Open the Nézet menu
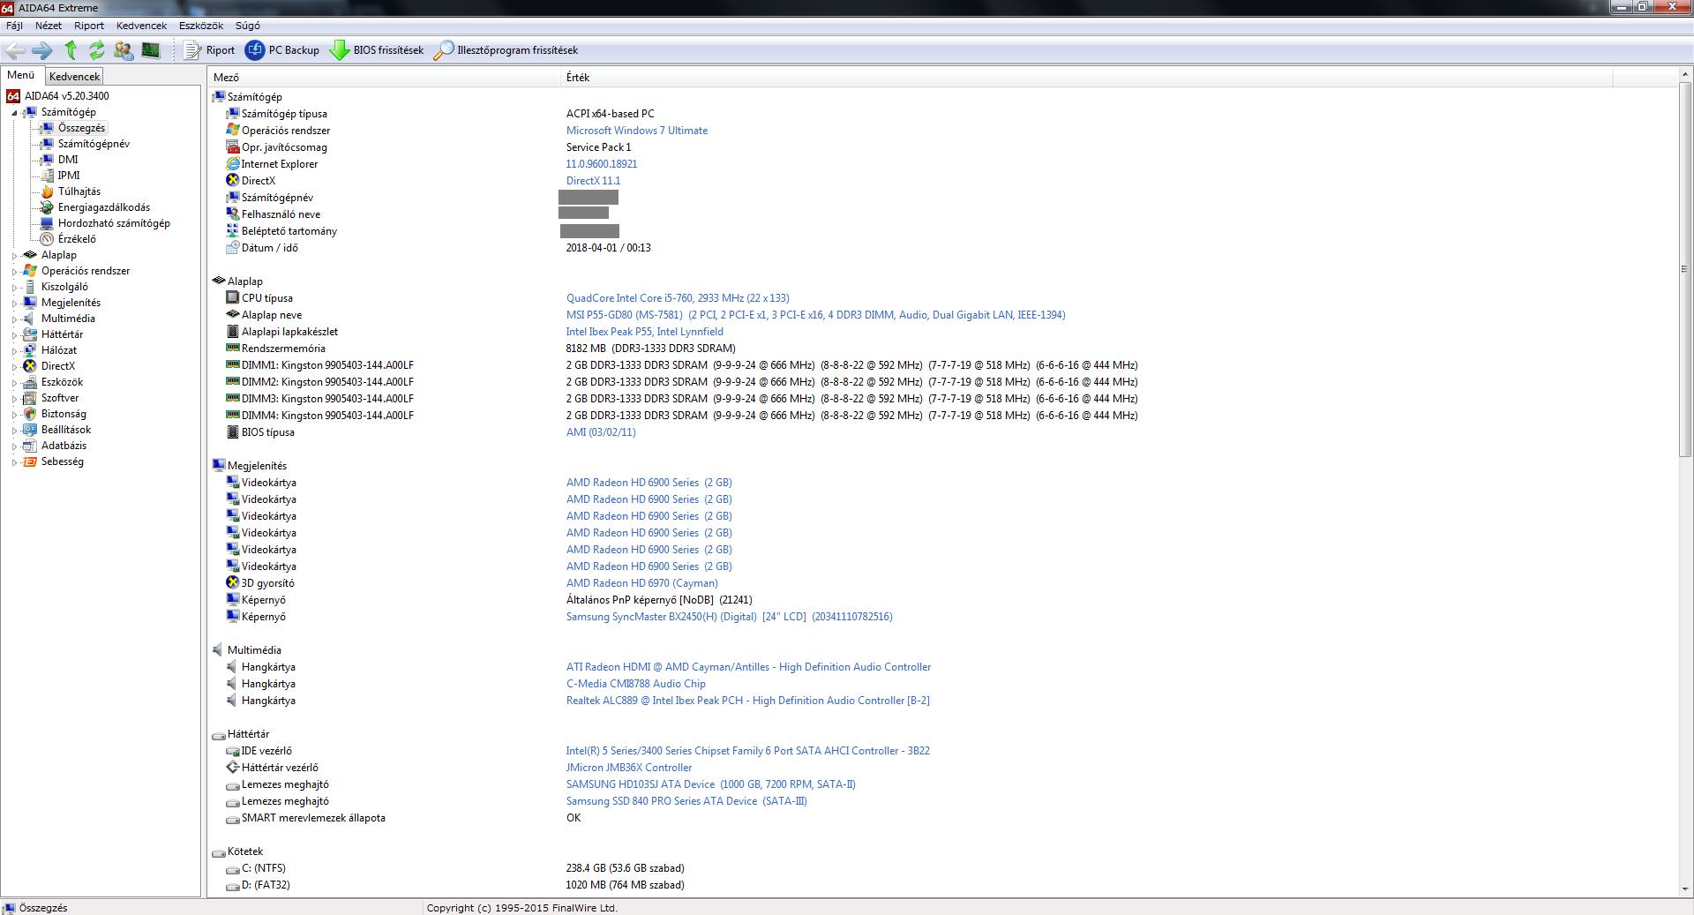Screen dimensions: 1694x915 49,26
